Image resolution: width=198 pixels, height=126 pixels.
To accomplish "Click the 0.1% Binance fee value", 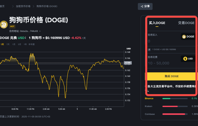I will [x=194, y=98].
